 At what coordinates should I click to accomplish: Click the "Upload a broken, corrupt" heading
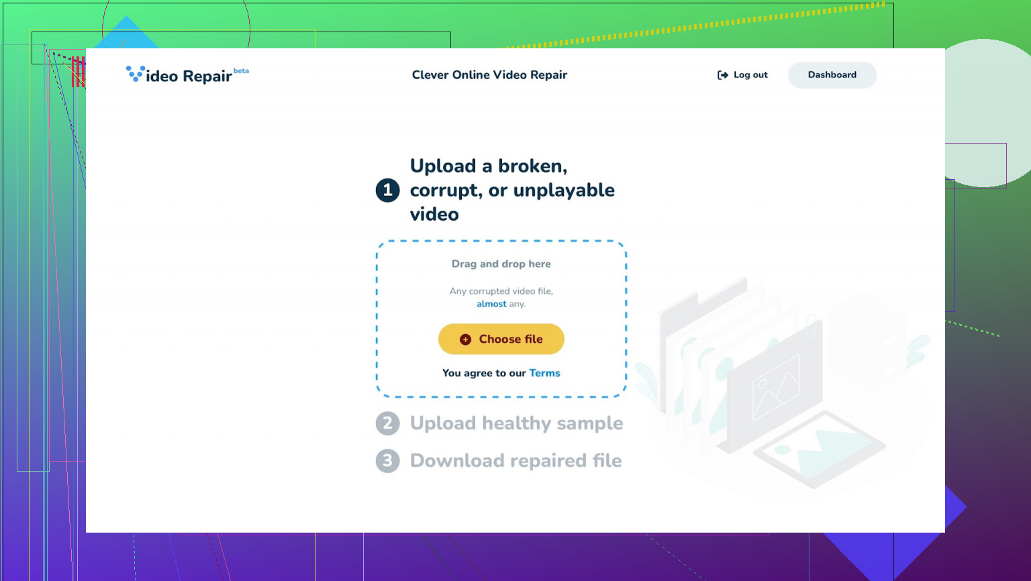[512, 190]
